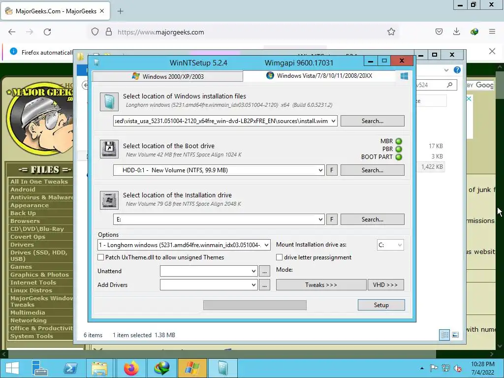Close the MajorGeeks advertisement X
This screenshot has height=378, width=504.
tap(469, 98)
